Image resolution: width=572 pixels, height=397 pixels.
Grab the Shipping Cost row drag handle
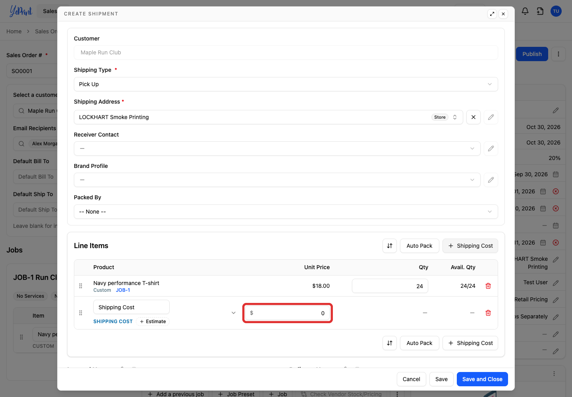[81, 313]
